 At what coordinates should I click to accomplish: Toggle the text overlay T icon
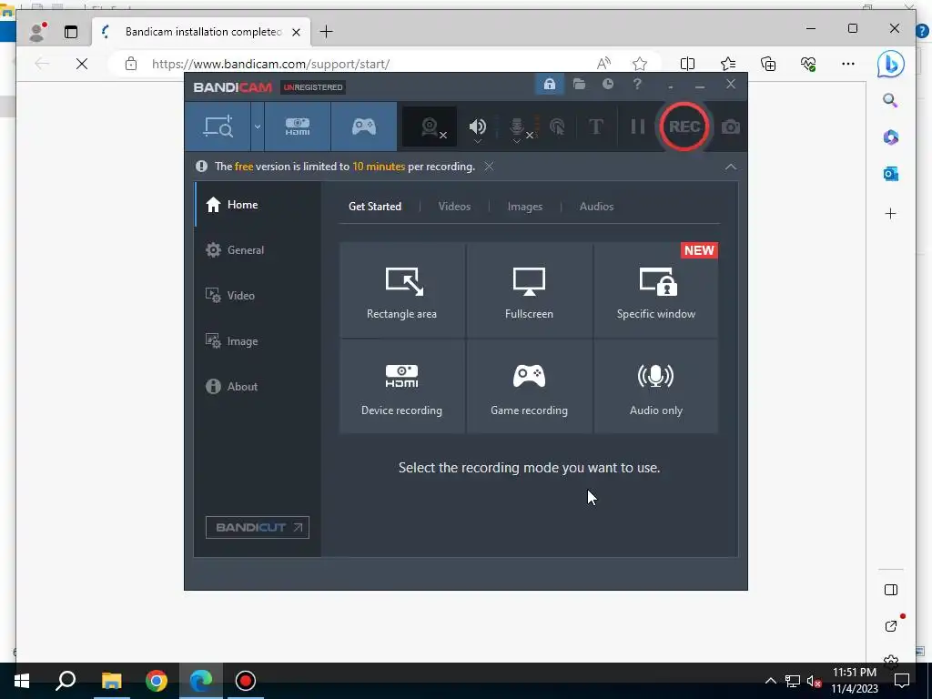pyautogui.click(x=595, y=127)
